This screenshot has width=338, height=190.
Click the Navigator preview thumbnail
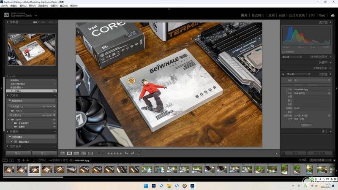pyautogui.click(x=31, y=50)
